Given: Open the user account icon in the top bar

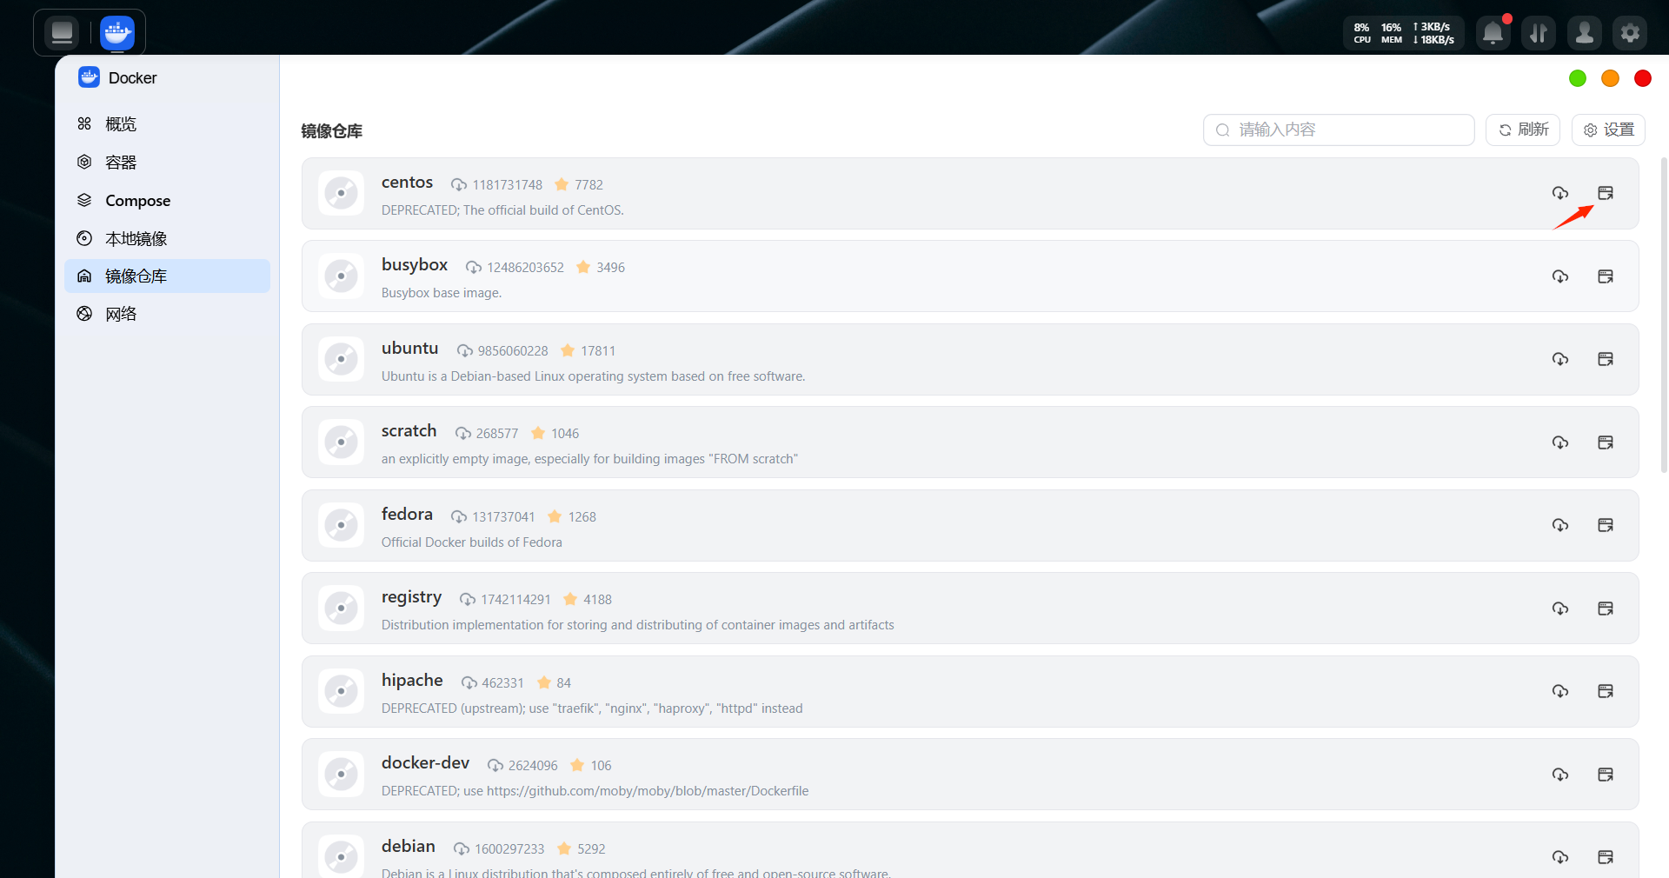Looking at the screenshot, I should point(1585,33).
